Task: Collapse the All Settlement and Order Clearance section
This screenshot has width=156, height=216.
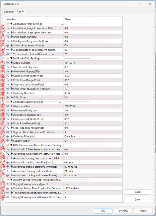Action: (11, 145)
